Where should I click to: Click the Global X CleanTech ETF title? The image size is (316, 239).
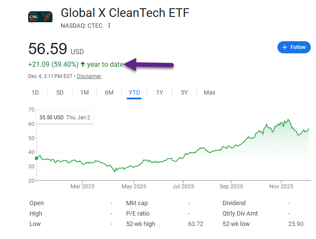125,13
